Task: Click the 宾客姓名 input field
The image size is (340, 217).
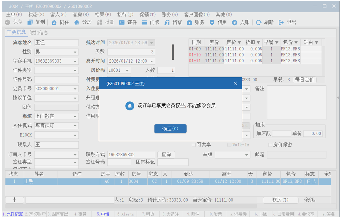Action: pos(57,43)
